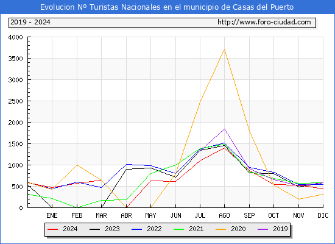Select the orange 2020 legend swatch
Viewport: 335px width, 244px height.
[221, 229]
